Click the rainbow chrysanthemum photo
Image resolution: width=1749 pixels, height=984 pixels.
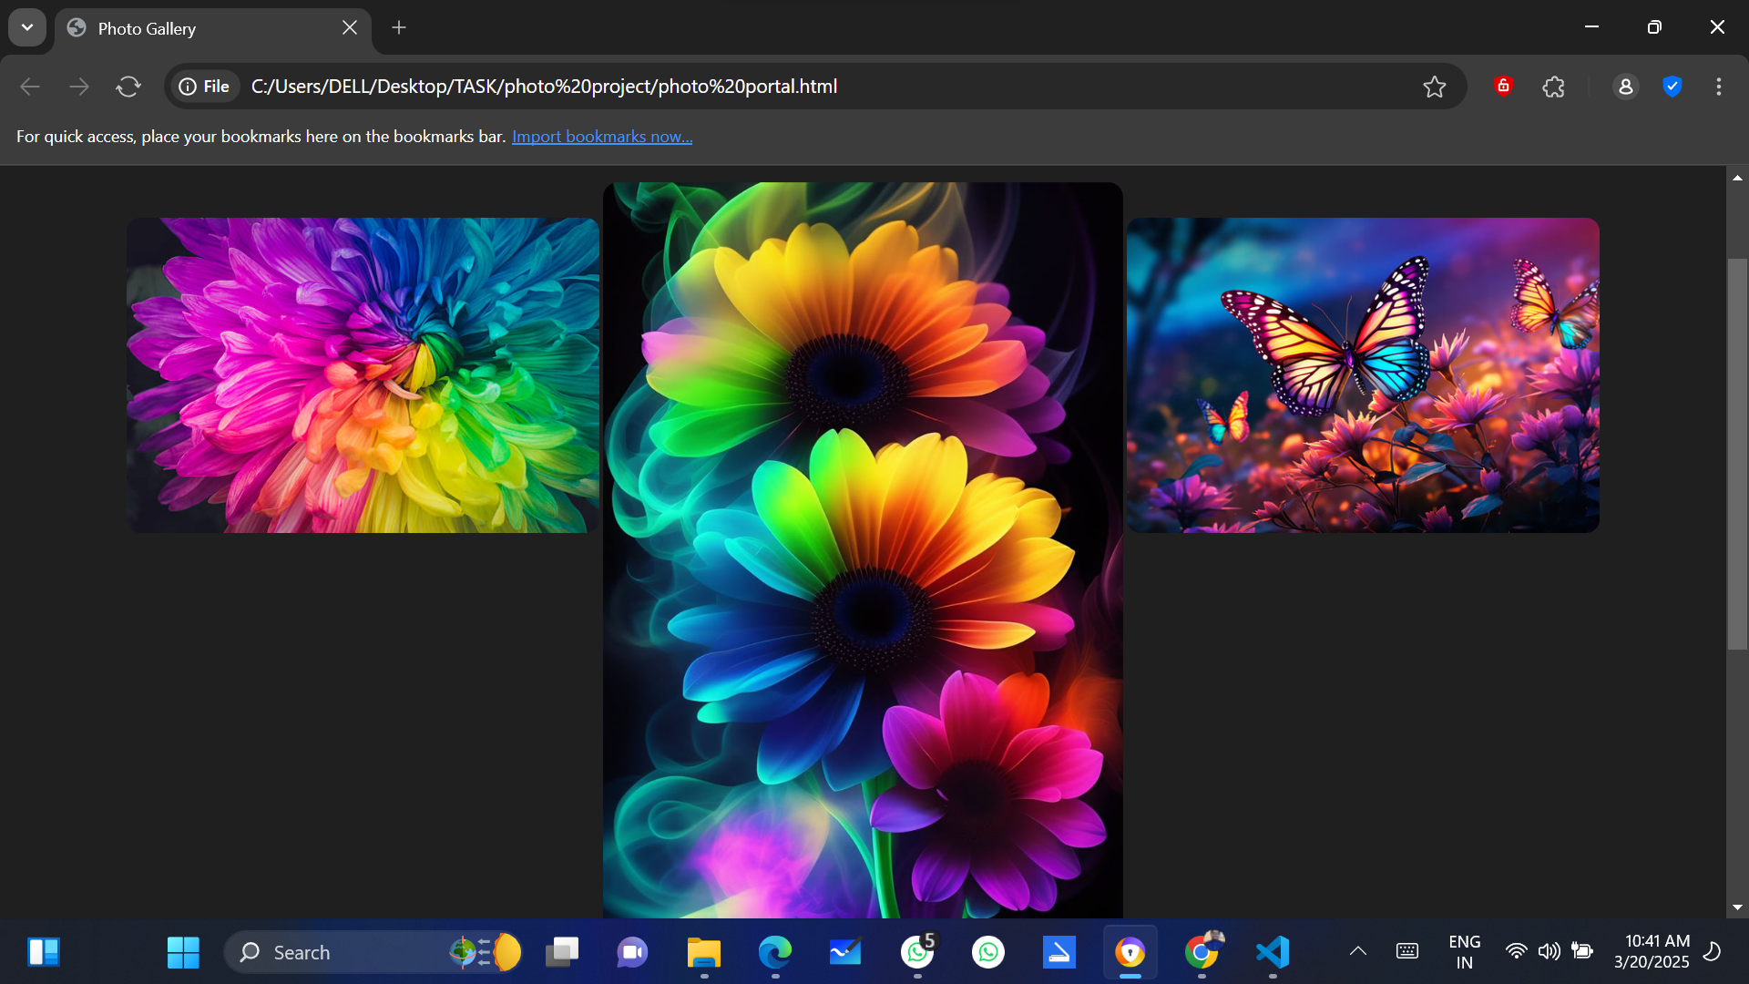(363, 374)
